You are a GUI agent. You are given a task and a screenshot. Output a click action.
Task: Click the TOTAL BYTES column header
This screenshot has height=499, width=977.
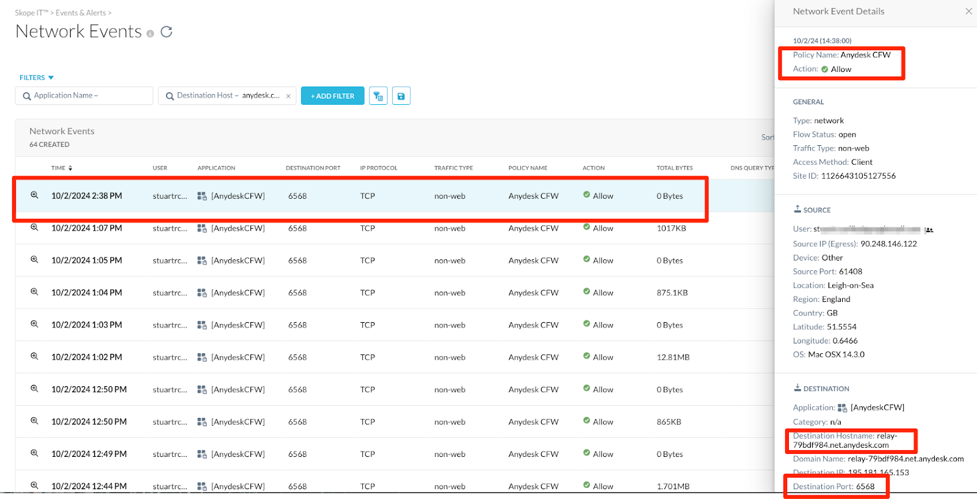675,168
